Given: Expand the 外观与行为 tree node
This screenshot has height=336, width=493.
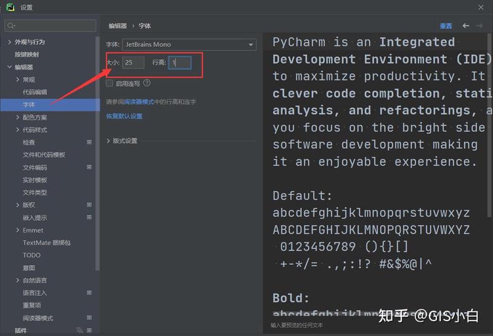Looking at the screenshot, I should point(9,42).
